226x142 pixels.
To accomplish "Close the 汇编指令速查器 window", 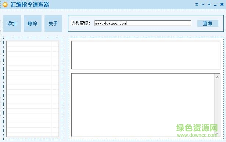I will click(x=222, y=4).
